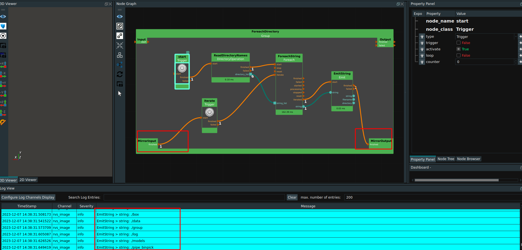Select the Property Panel tab
This screenshot has height=250, width=522.
423,159
